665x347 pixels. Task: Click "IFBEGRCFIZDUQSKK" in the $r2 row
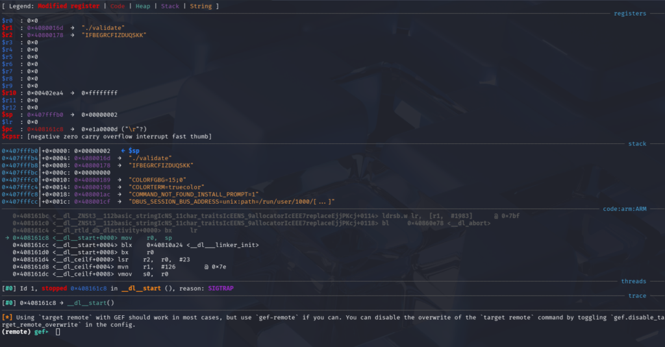pyautogui.click(x=114, y=35)
